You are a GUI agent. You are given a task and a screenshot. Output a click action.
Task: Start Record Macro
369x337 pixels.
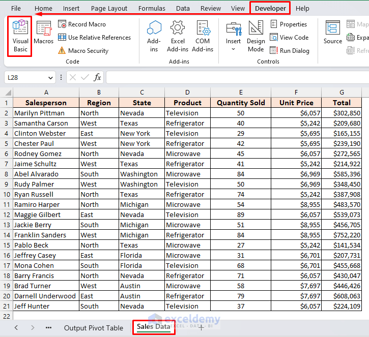coord(81,24)
